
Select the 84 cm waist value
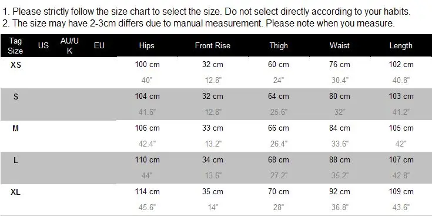[x=340, y=128]
